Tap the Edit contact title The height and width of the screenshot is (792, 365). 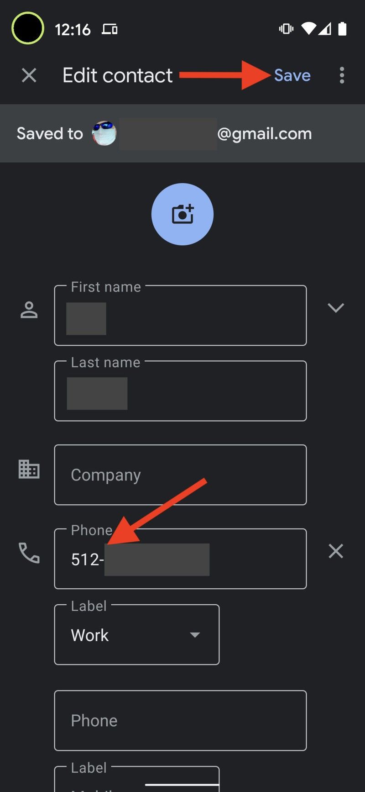[x=117, y=75]
